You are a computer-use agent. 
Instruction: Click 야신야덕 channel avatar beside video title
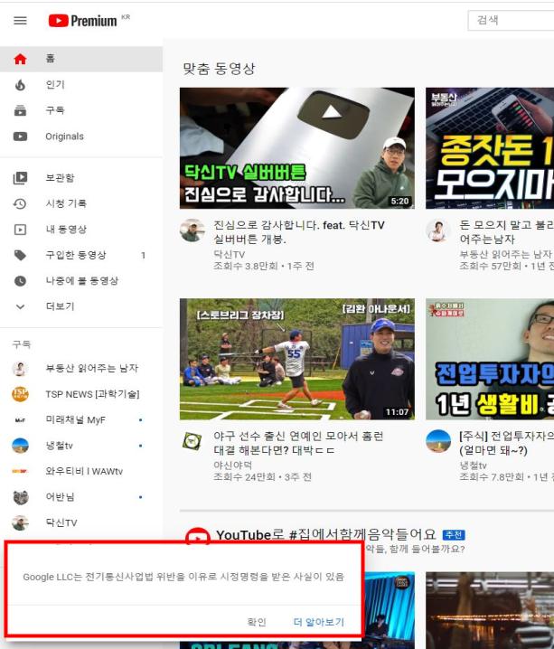tap(192, 442)
